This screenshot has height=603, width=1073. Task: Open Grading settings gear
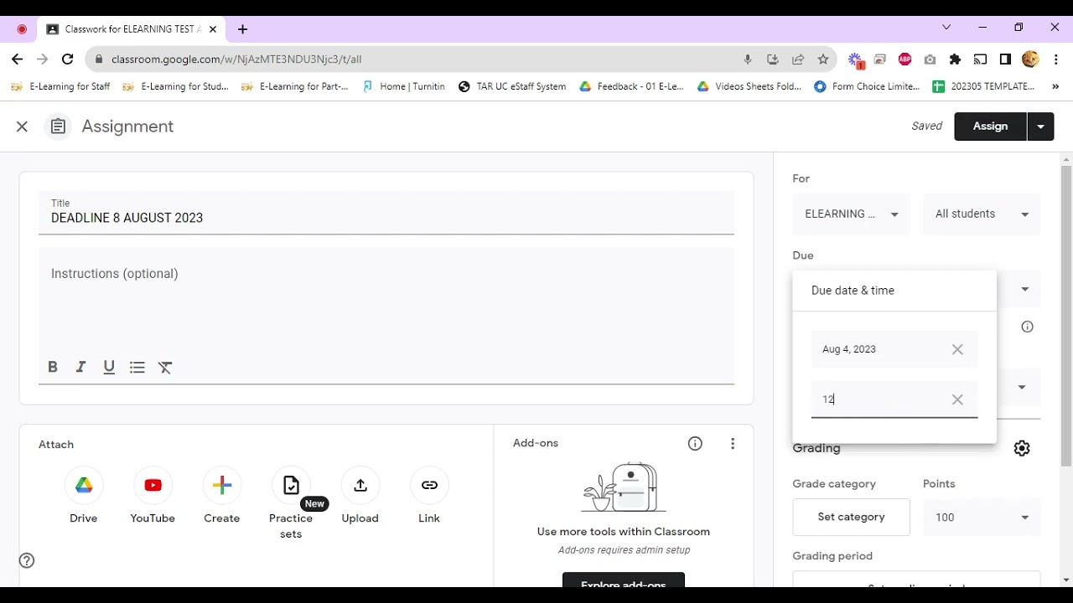click(1022, 448)
